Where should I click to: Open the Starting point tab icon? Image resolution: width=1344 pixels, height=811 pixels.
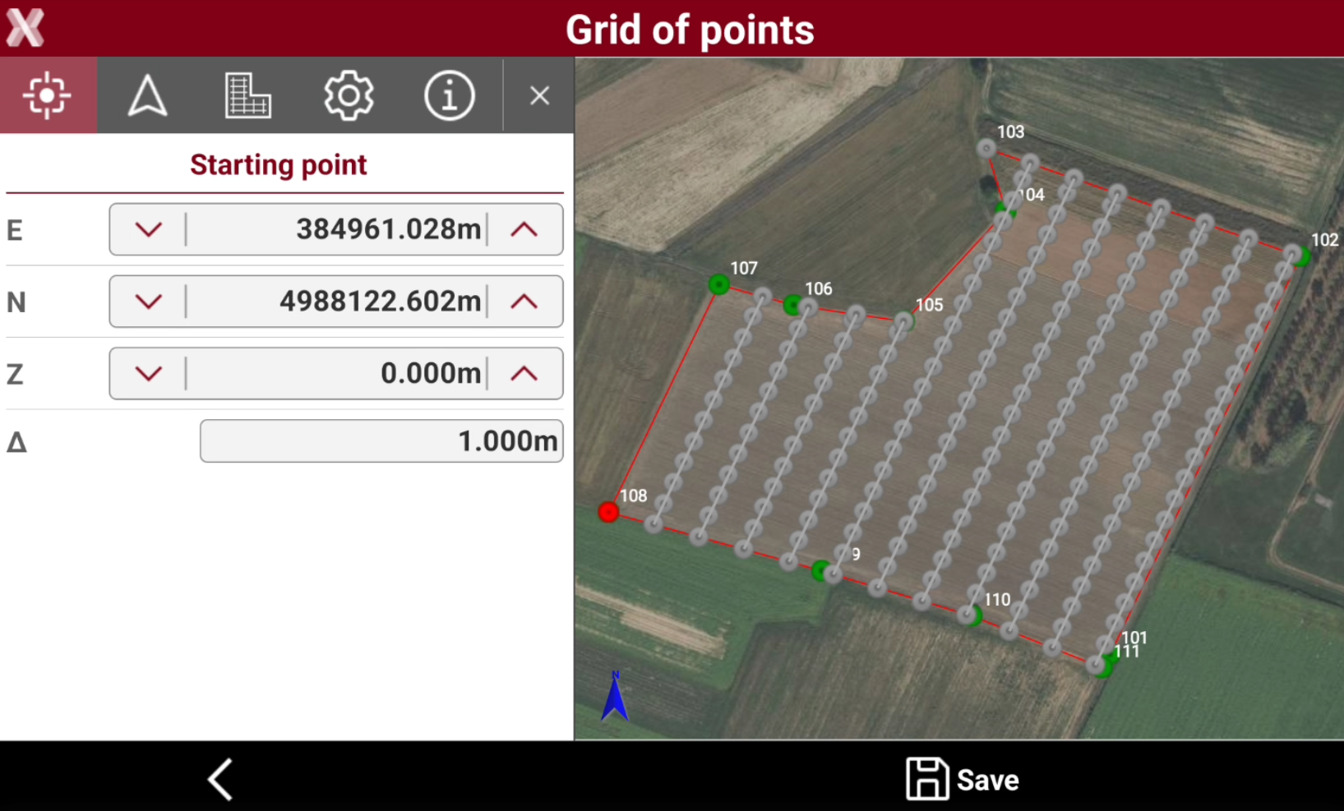48,95
